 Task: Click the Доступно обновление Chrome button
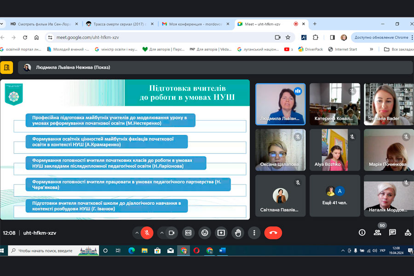382,37
